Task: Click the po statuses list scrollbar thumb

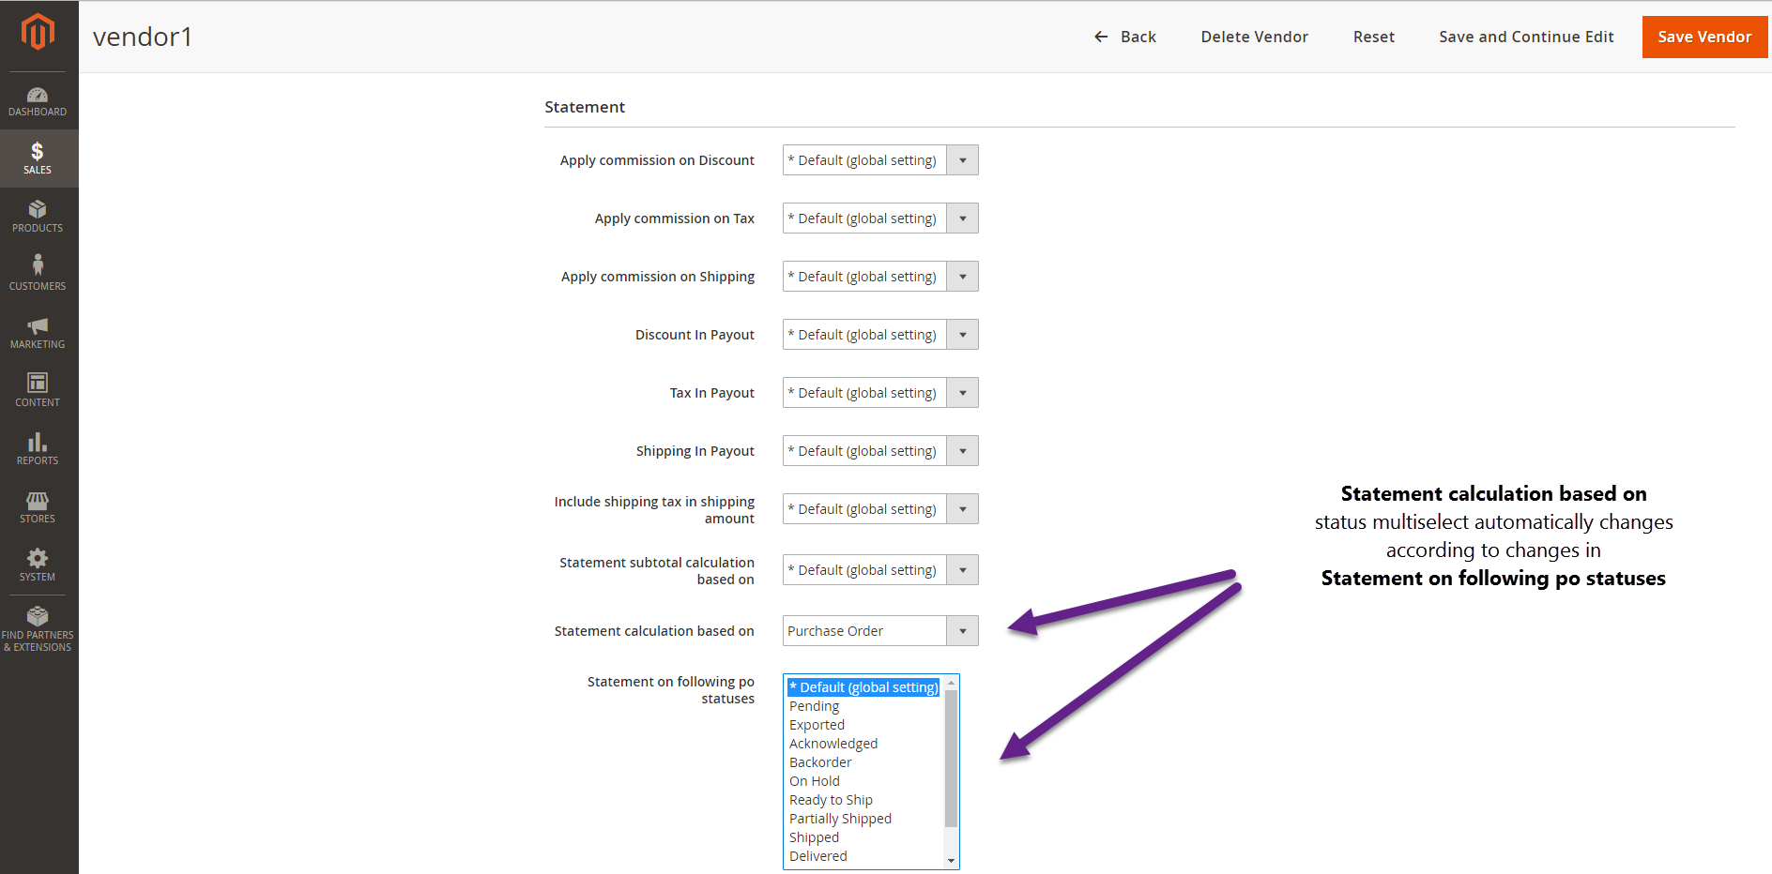Action: (951, 760)
